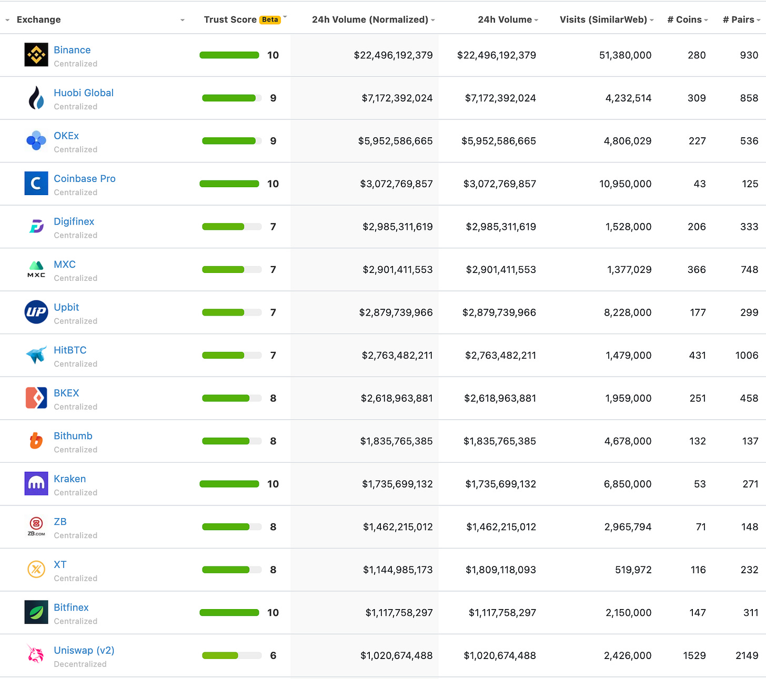Open the Binance exchange link

pos(72,50)
